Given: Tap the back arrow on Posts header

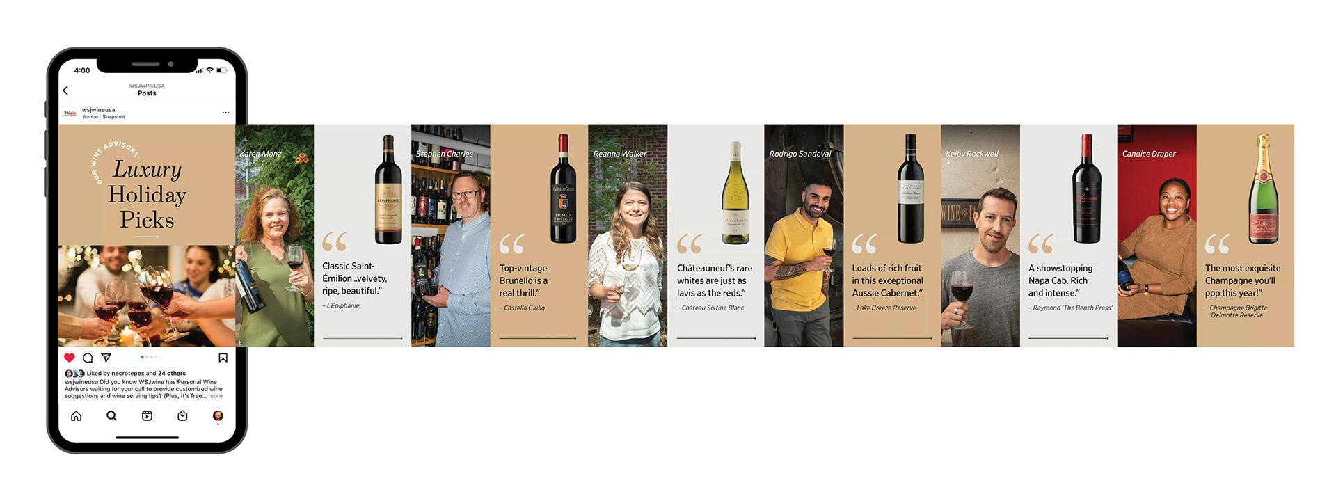Looking at the screenshot, I should click(x=65, y=90).
